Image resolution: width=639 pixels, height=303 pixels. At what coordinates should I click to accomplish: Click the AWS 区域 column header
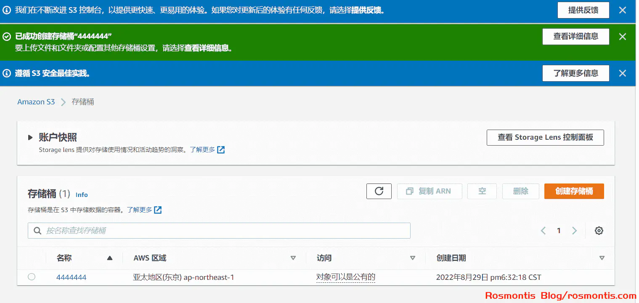[150, 258]
